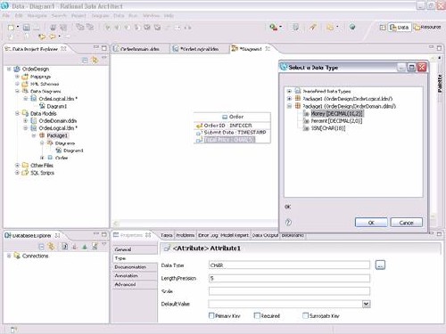The image size is (446, 334).
Task: Enable the Required checkbox
Action: pos(257,315)
